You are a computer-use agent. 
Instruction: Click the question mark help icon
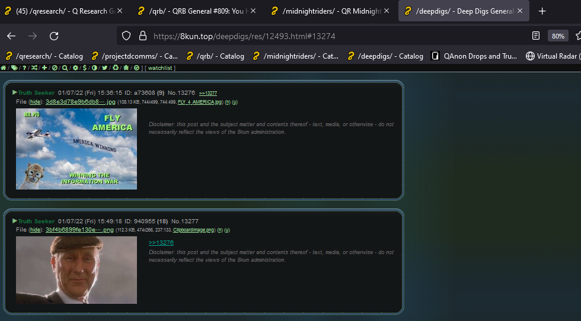coord(24,68)
